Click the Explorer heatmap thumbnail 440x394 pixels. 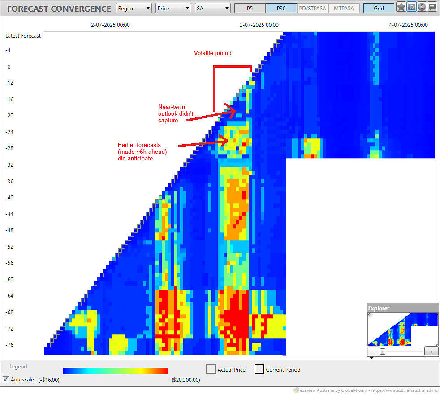click(x=403, y=329)
